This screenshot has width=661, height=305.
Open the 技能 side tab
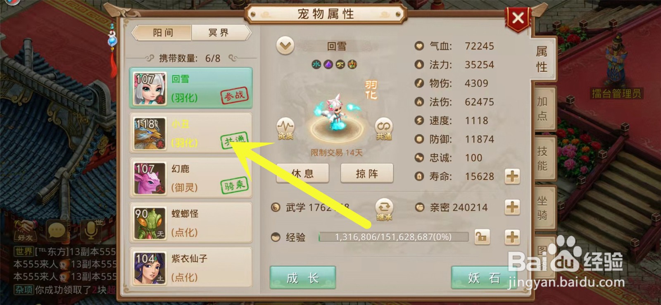(542, 158)
